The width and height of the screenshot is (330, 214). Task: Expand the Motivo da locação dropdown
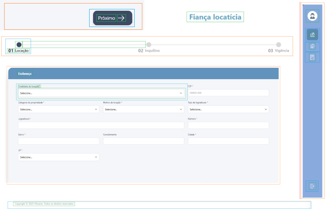(x=143, y=109)
